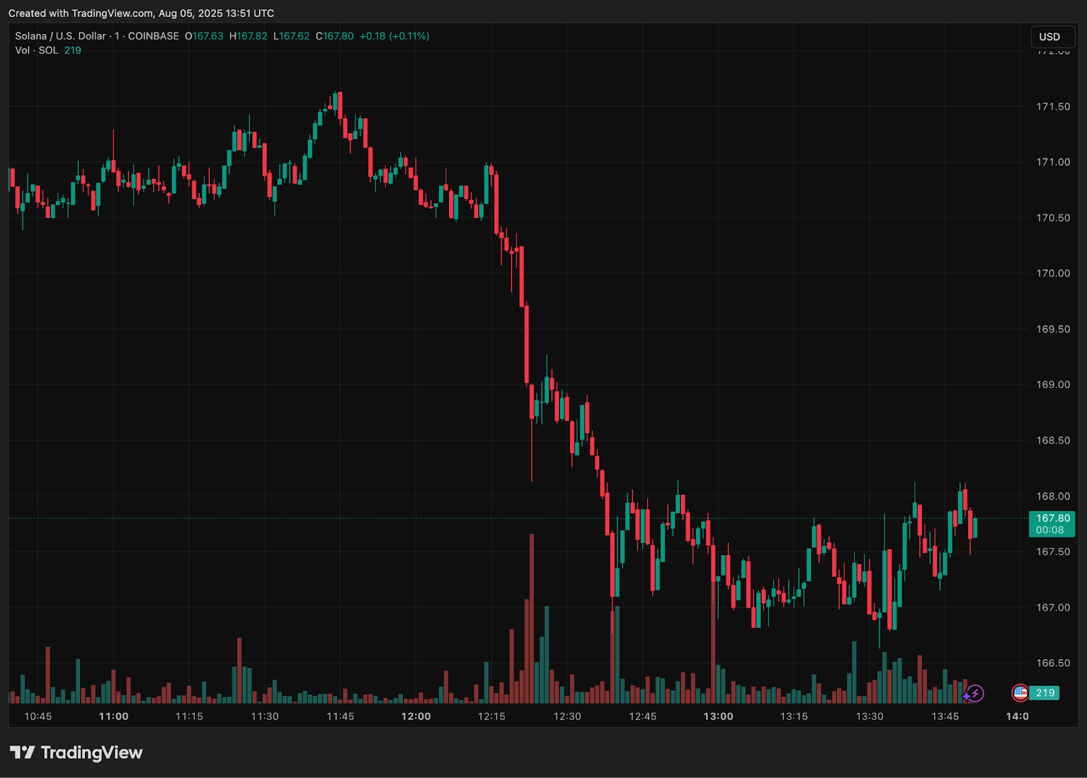This screenshot has width=1087, height=778.
Task: Click the tallest red volume bar near 12:20
Action: point(533,612)
